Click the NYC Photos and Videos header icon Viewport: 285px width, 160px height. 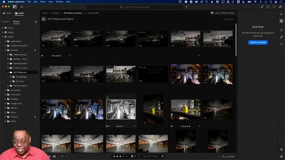click(x=44, y=19)
